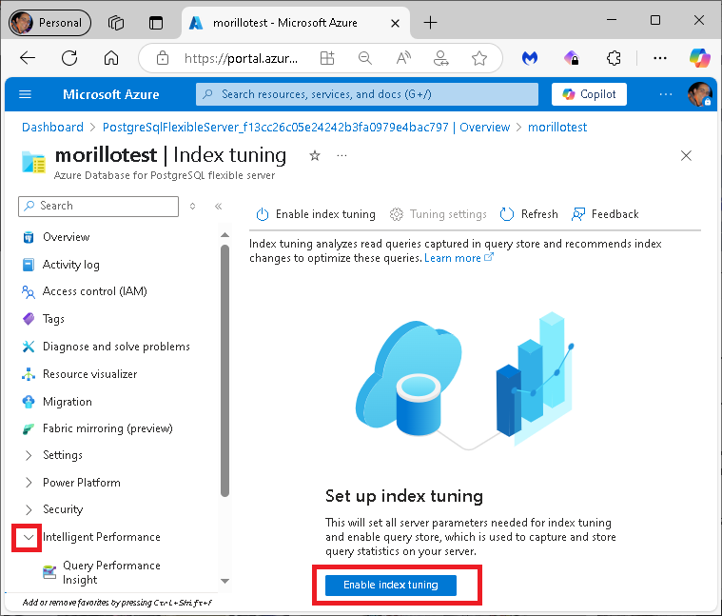Add page to favorites with star icon
The image size is (722, 616).
pyautogui.click(x=479, y=58)
